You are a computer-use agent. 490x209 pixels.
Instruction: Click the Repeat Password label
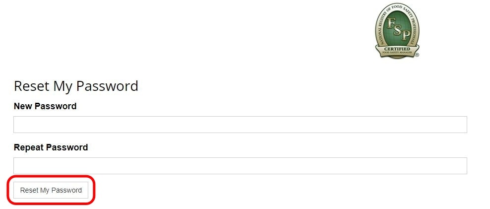tap(51, 147)
